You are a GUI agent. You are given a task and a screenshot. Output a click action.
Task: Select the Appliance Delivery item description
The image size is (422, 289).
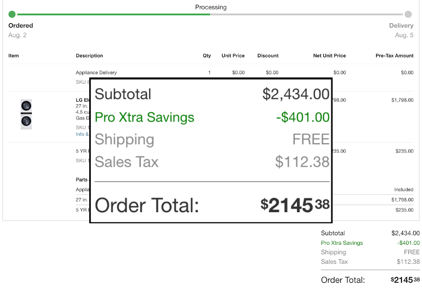pos(97,73)
